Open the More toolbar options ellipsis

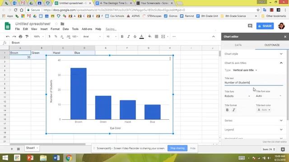(x=174, y=36)
